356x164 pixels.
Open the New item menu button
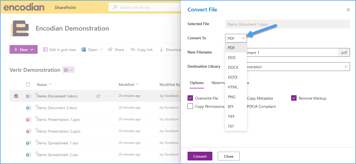pos(23,49)
